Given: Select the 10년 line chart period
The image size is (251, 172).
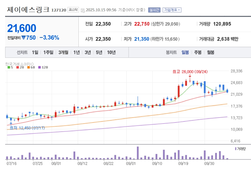Looking at the screenshot, I should tap(111, 52).
